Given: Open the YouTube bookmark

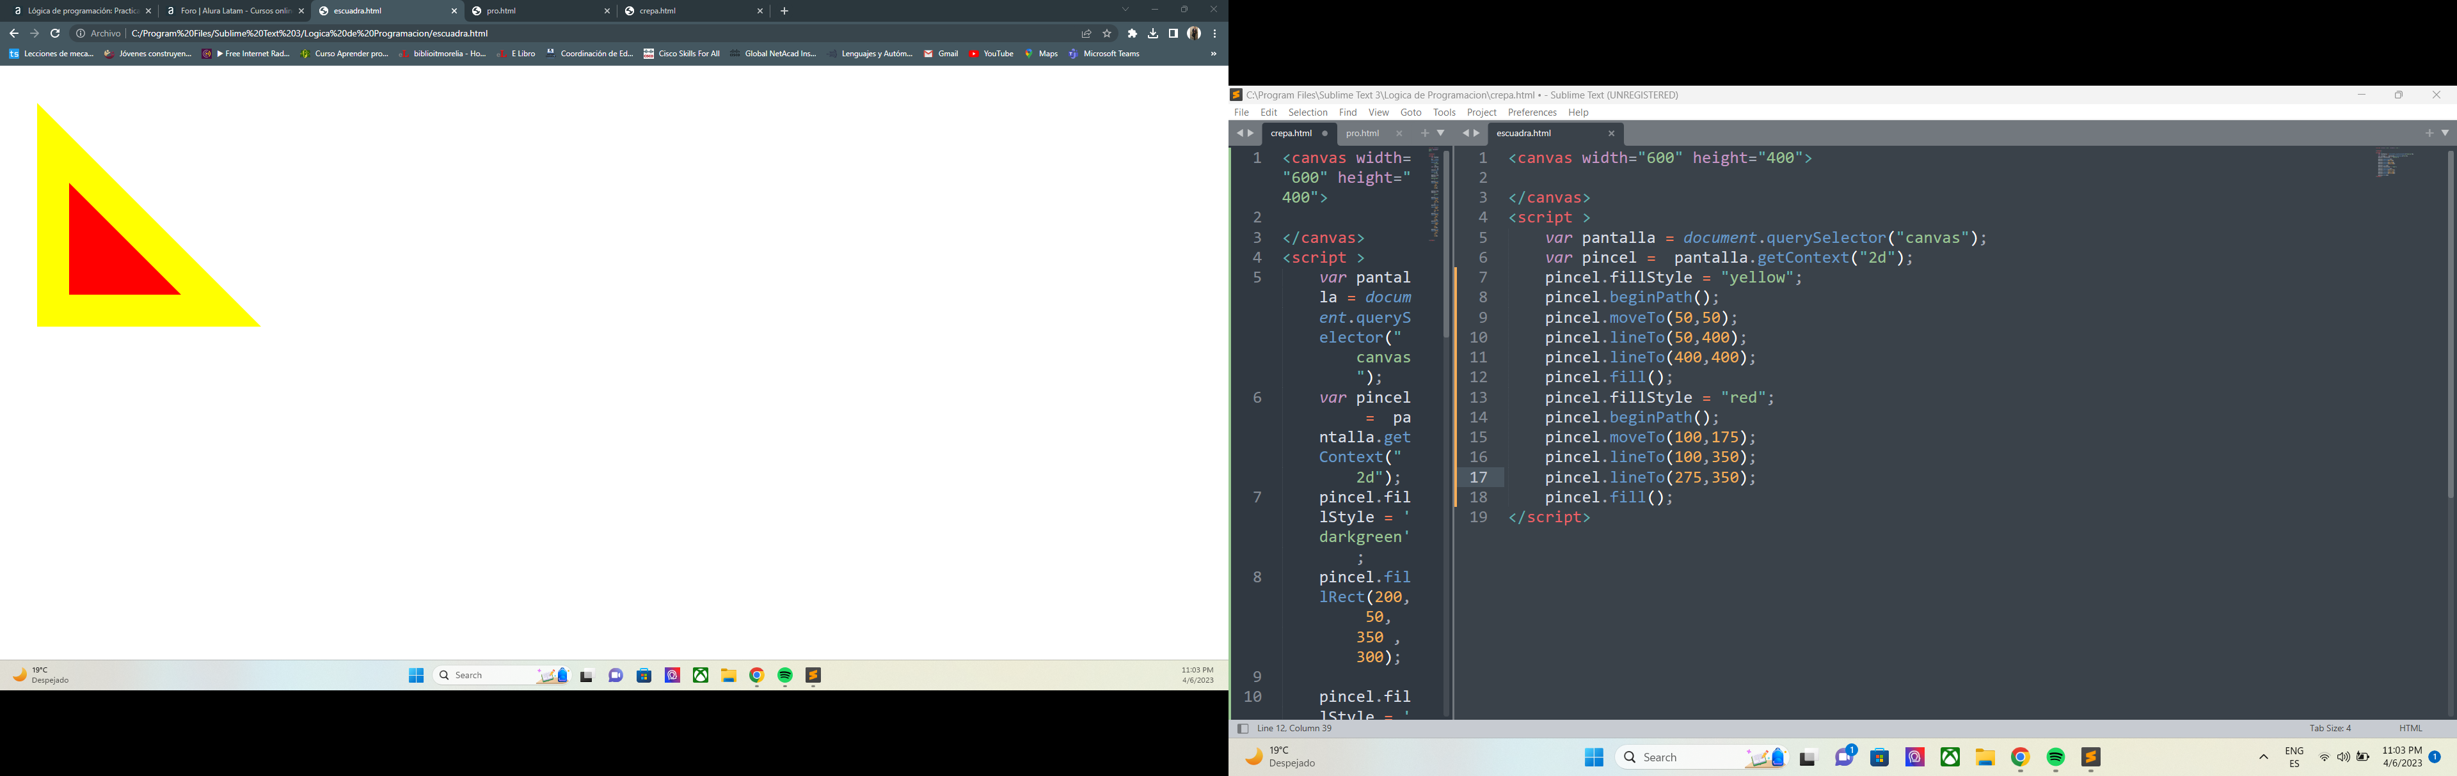Looking at the screenshot, I should 991,54.
